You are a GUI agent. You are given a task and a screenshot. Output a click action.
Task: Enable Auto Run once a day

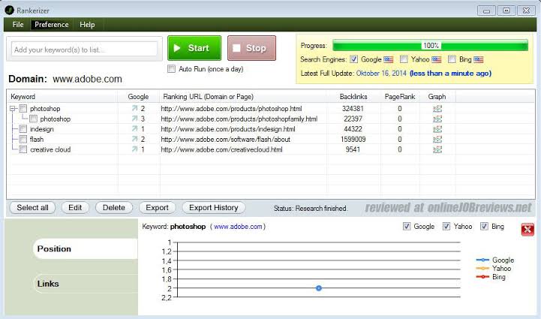pos(171,69)
